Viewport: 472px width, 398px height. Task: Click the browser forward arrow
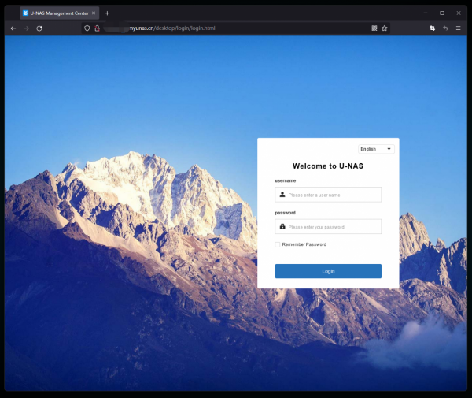pos(26,28)
